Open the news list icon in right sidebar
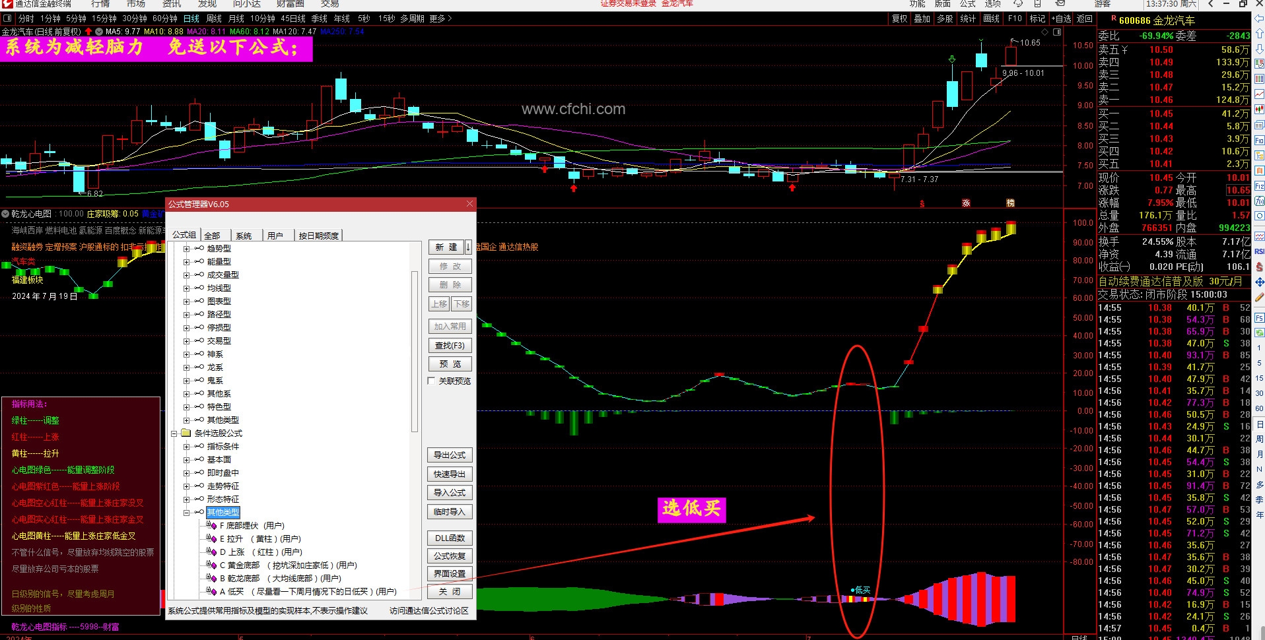This screenshot has width=1265, height=640. [x=1259, y=125]
